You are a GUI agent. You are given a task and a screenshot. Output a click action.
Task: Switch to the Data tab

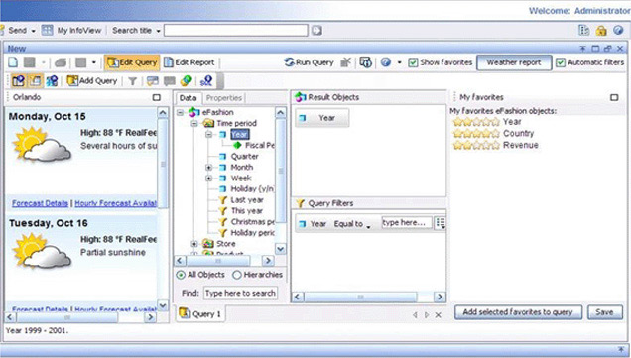pos(188,98)
